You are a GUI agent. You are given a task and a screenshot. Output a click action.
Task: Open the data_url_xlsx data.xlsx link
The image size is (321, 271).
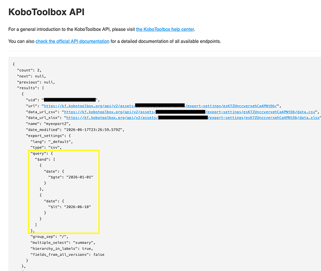tap(193, 118)
